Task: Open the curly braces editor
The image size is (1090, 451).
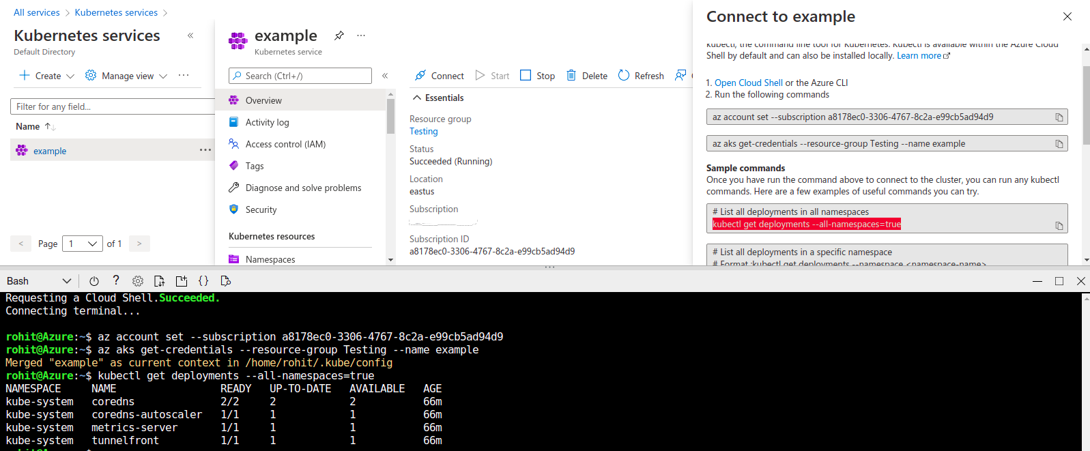Action: click(x=203, y=281)
